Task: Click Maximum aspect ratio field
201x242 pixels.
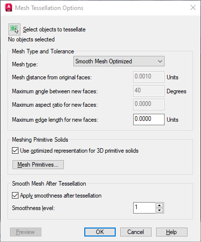Action: [149, 104]
